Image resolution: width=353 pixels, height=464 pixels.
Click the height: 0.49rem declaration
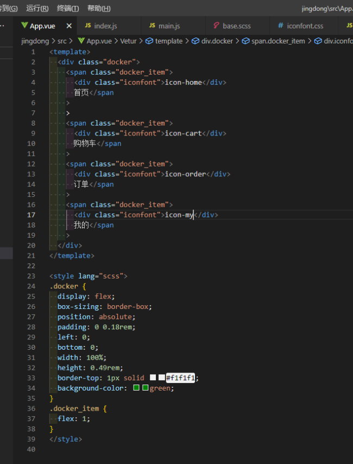pos(90,368)
